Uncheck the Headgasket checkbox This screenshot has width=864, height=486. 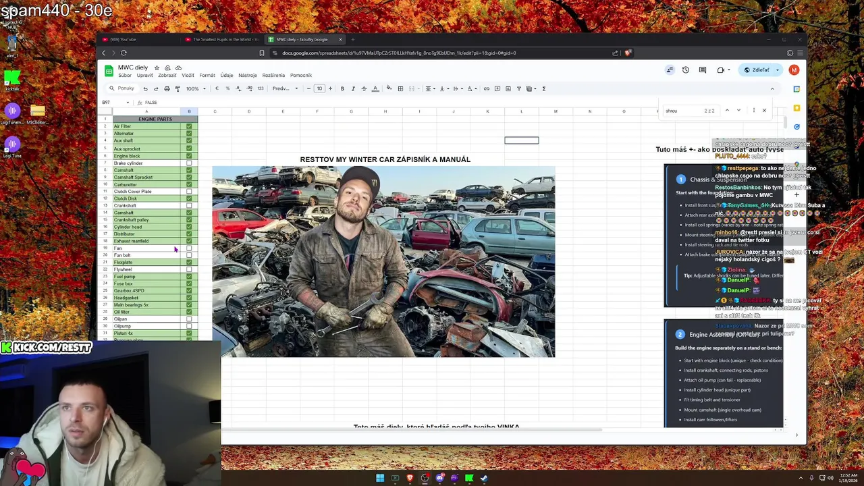[189, 298]
